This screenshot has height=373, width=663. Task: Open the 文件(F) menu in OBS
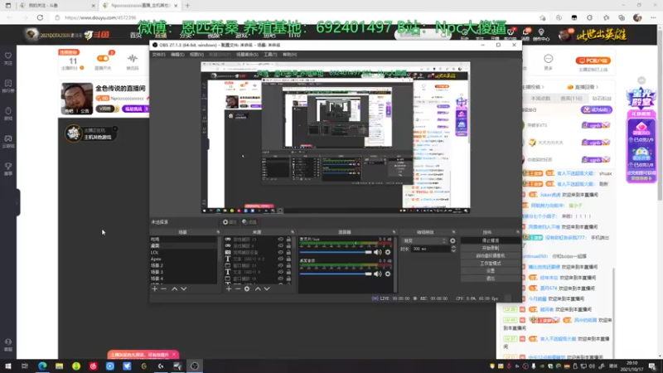click(158, 55)
